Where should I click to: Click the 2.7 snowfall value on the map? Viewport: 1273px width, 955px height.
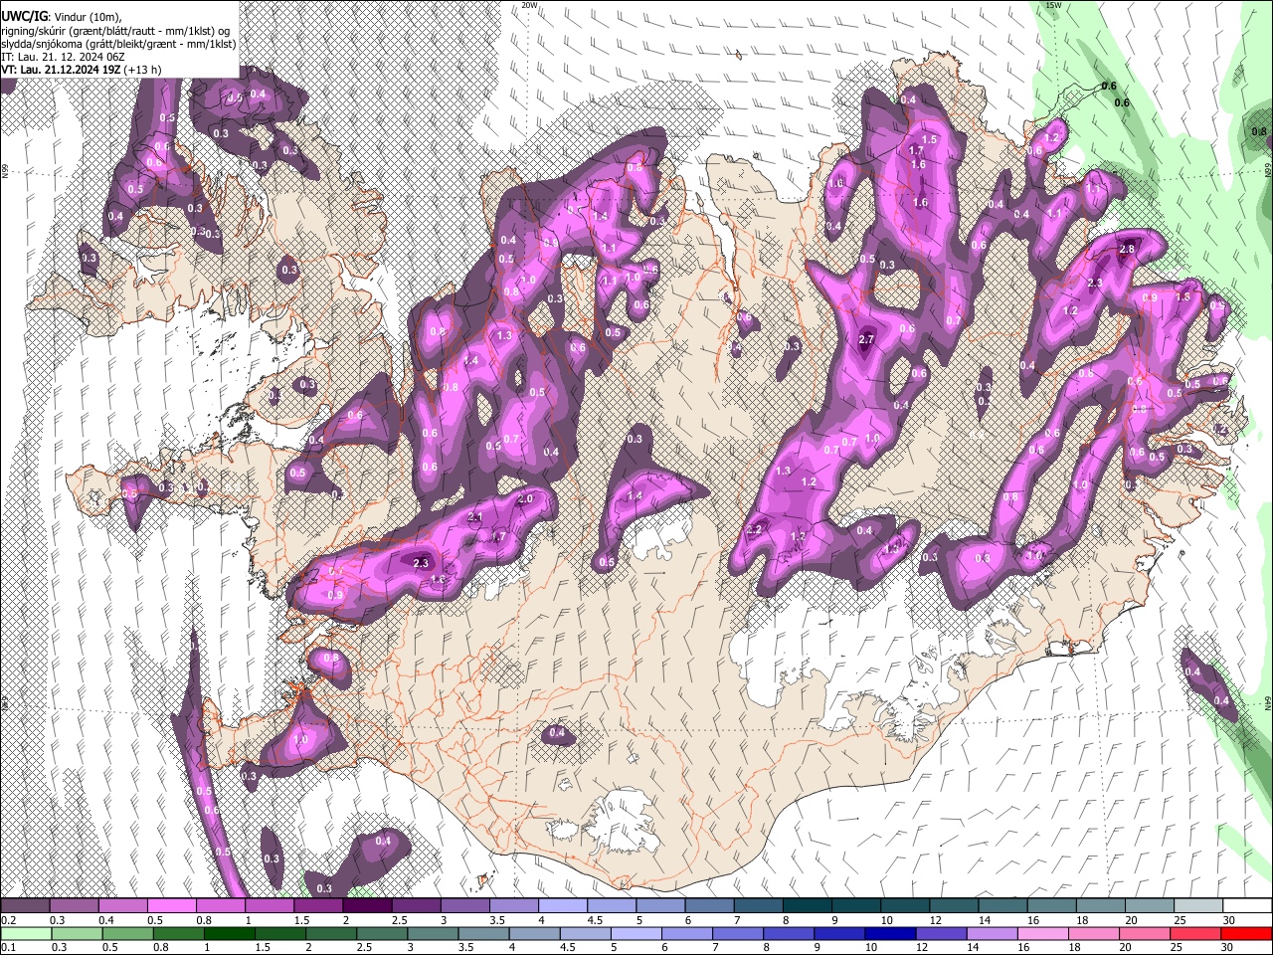point(865,339)
